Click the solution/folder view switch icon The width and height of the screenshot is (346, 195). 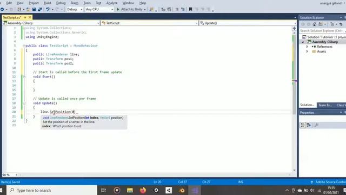point(321,24)
